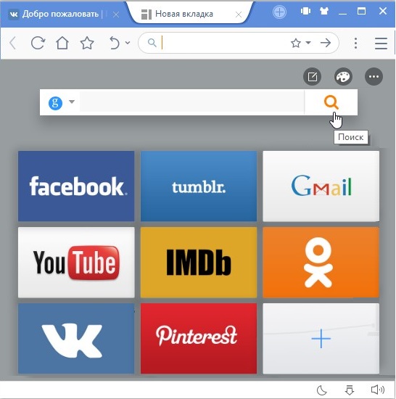The image size is (396, 399).
Task: Open the downloads arrow icon in the status bar
Action: pyautogui.click(x=350, y=390)
